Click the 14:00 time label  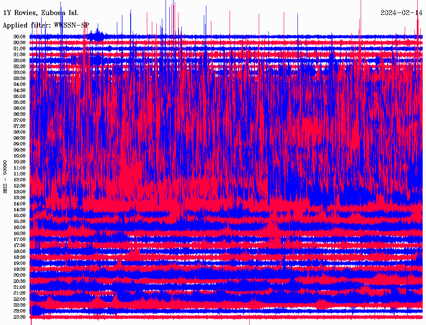[20, 204]
